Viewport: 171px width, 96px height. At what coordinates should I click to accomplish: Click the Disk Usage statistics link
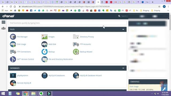134,86
